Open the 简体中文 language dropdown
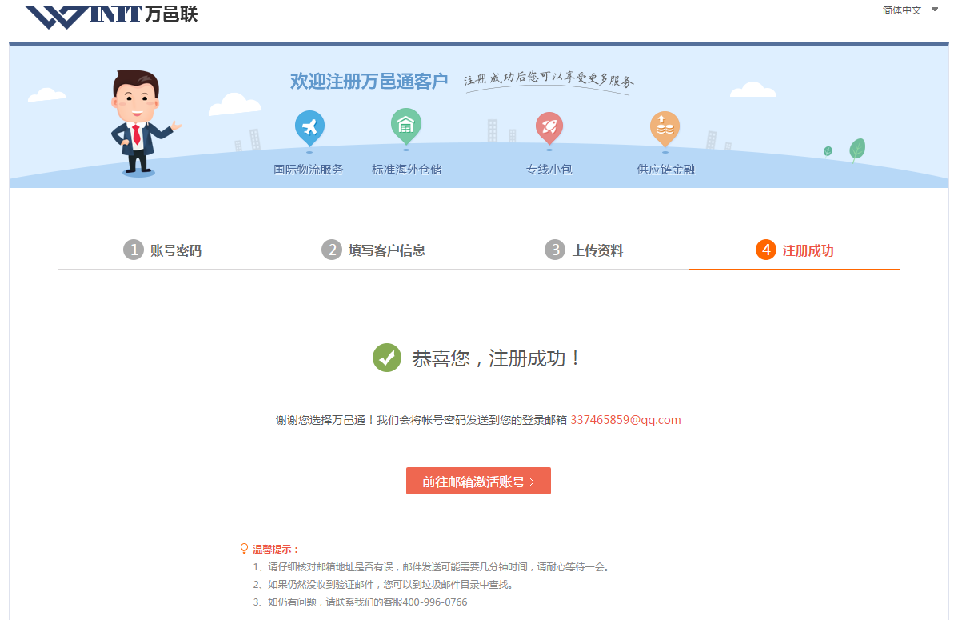This screenshot has width=958, height=620. pos(910,10)
